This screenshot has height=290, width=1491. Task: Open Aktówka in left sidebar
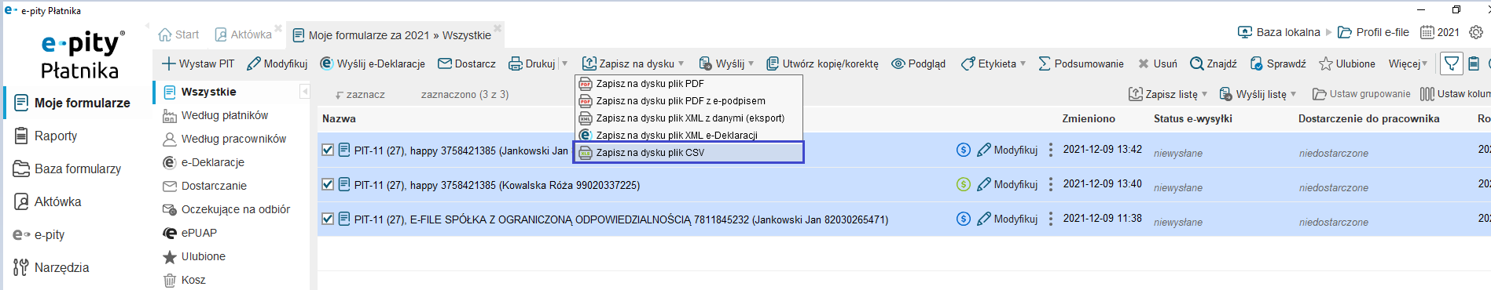click(48, 201)
